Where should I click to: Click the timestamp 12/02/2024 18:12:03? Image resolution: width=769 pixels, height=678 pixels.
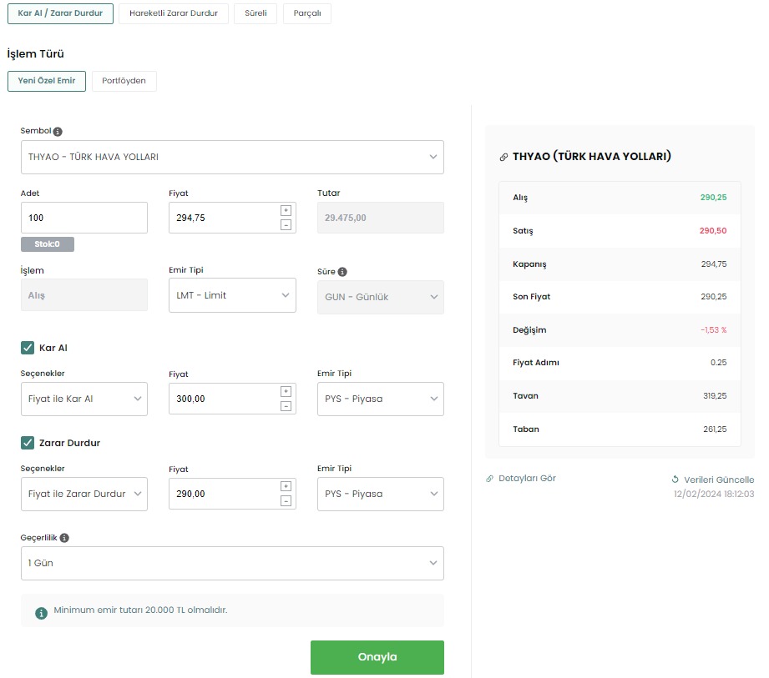click(714, 494)
